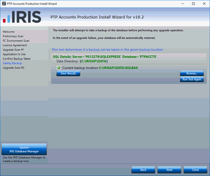Click 'The installer will attempt' sentence

[x=118, y=30]
